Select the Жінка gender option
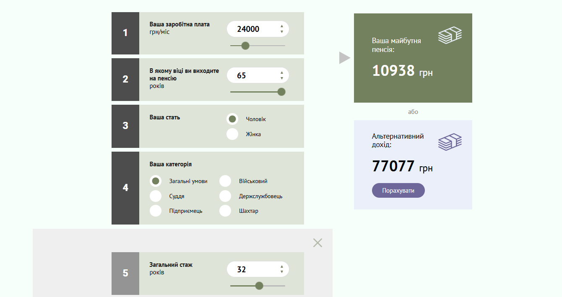 point(232,134)
